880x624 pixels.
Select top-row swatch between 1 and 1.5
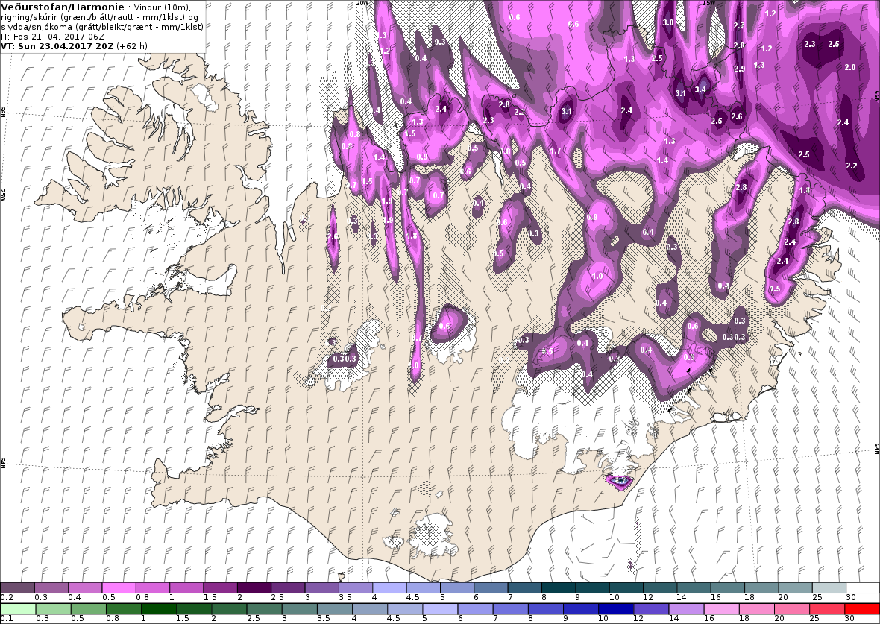pos(186,587)
